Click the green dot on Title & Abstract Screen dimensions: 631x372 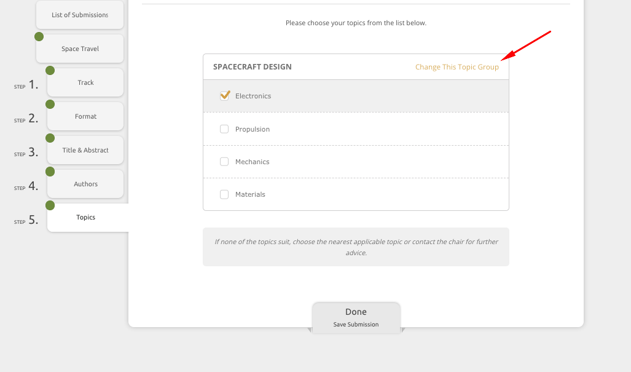(50, 138)
